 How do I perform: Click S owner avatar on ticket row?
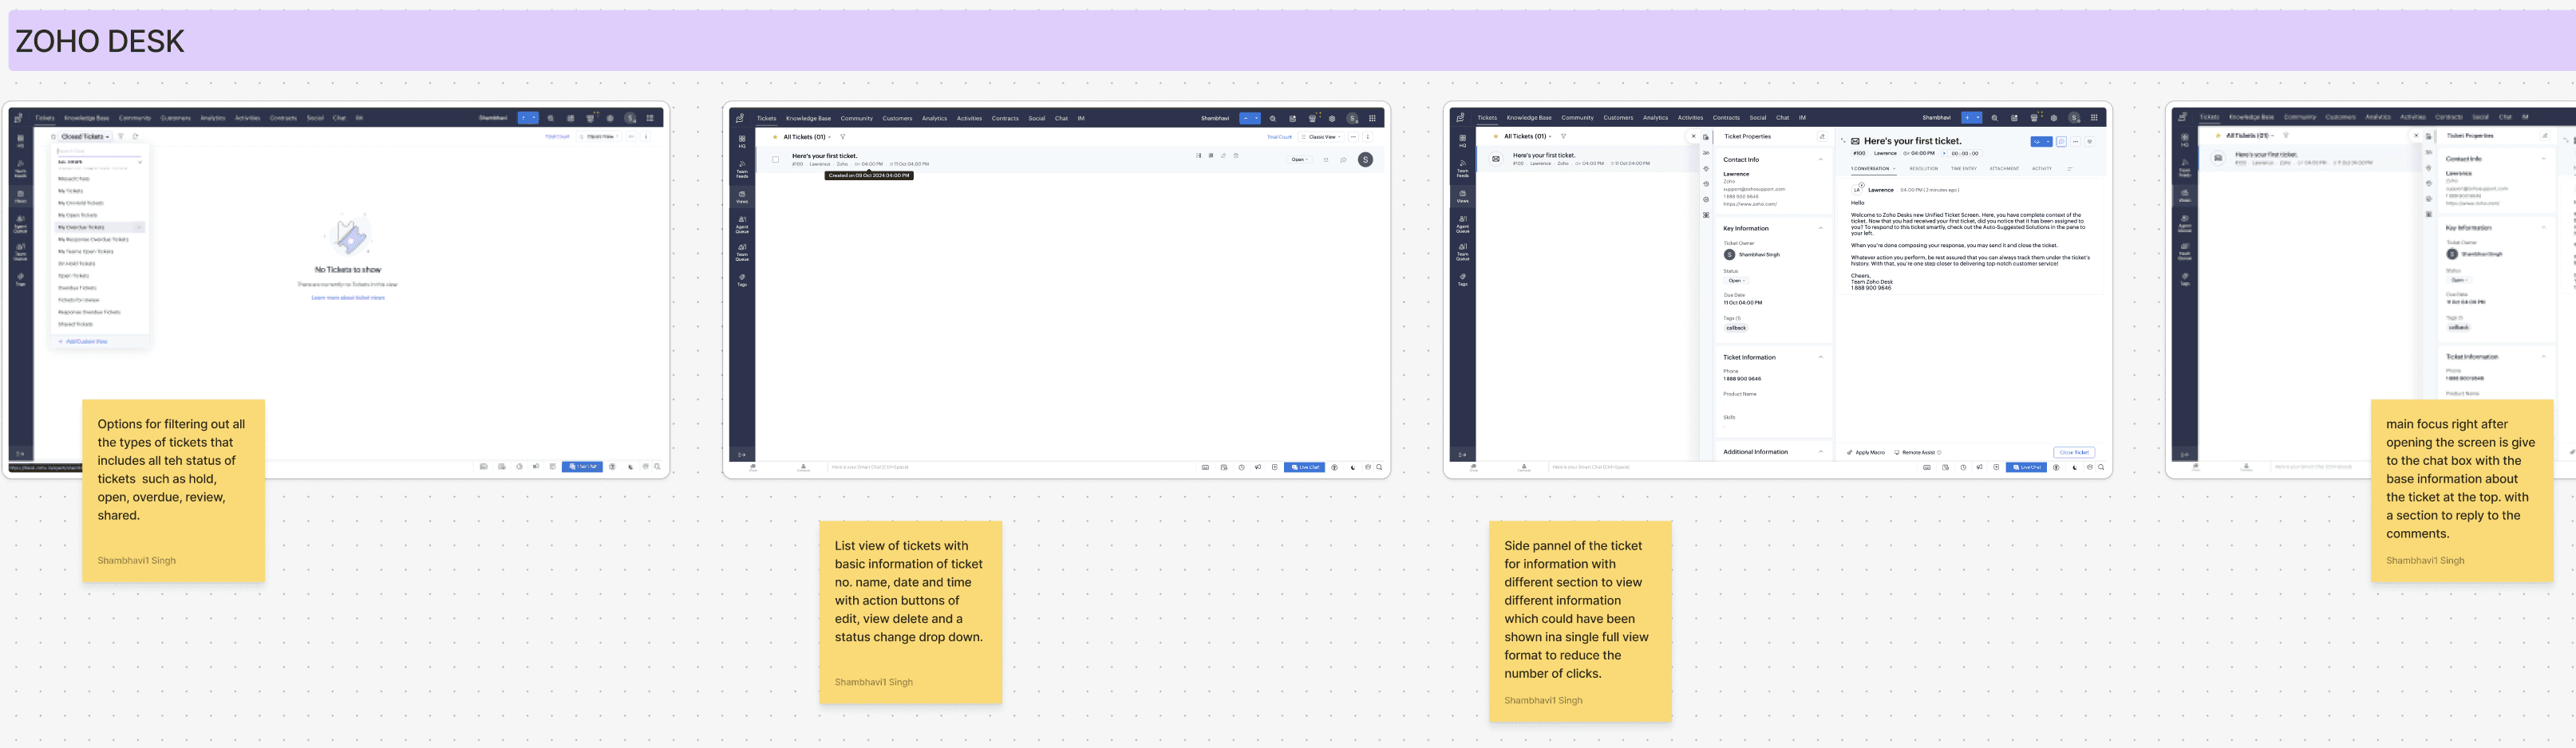1365,159
